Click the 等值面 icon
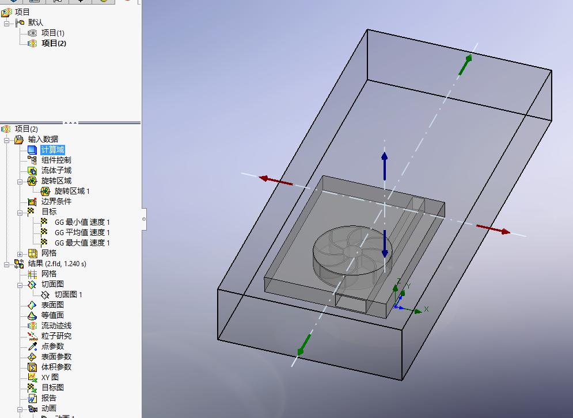The width and height of the screenshot is (573, 418). (32, 315)
